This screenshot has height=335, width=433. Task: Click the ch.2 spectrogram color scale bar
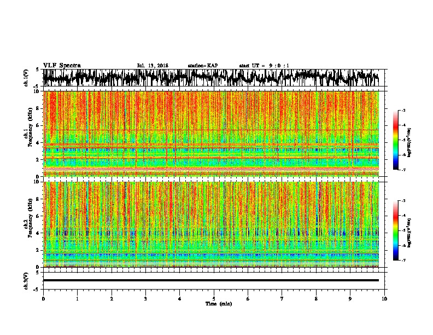tap(395, 230)
